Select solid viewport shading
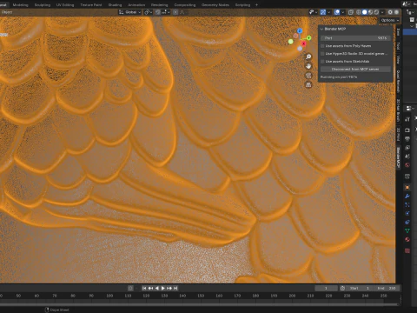Viewport: 417px width, 313px height. coord(365,12)
